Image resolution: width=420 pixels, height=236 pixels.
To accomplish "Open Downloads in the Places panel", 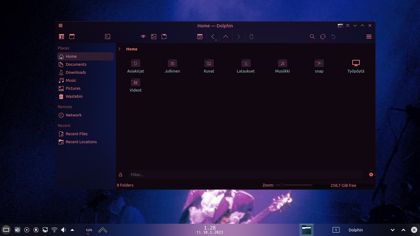I will [85, 72].
